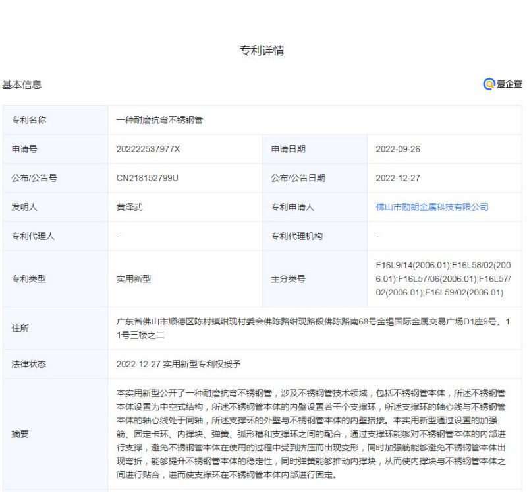Viewport: 527px width, 492px height.
Task: Click the 专利申请人 field label
Action: pos(292,207)
